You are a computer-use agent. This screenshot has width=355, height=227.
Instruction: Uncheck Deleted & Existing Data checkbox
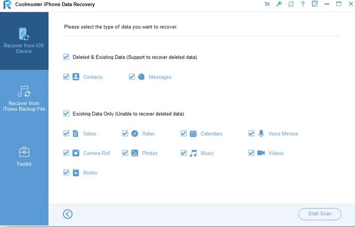[66, 57]
